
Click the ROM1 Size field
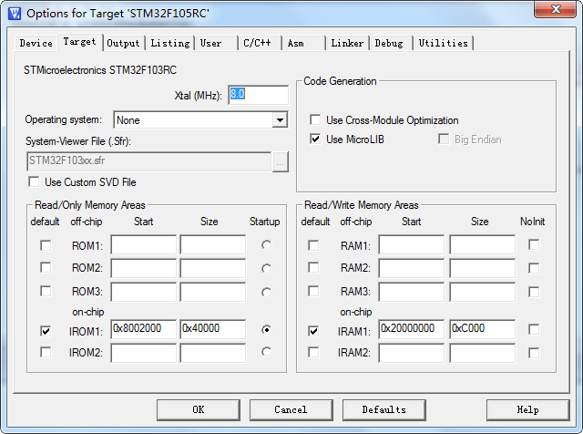[x=213, y=244]
